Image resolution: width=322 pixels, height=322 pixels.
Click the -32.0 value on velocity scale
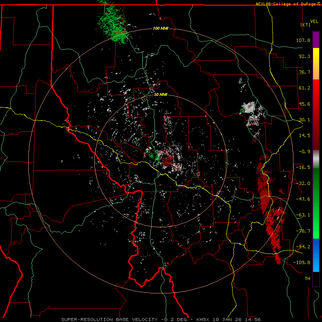pos(303,184)
